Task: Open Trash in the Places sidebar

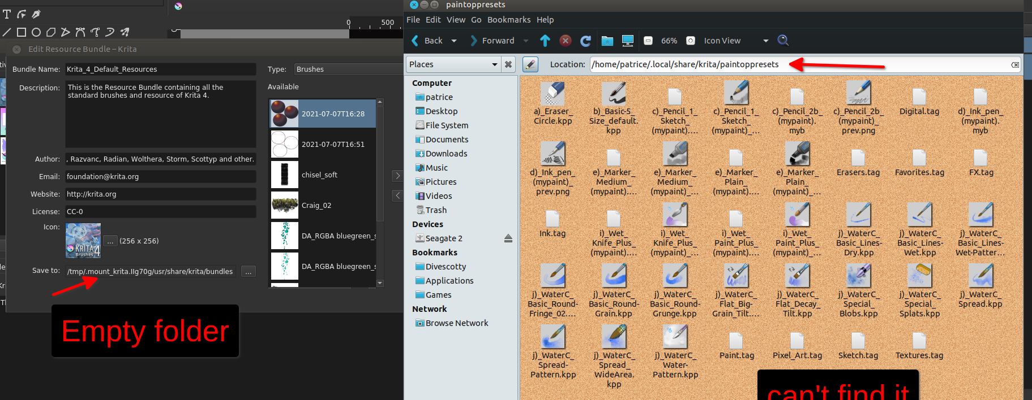Action: click(431, 210)
